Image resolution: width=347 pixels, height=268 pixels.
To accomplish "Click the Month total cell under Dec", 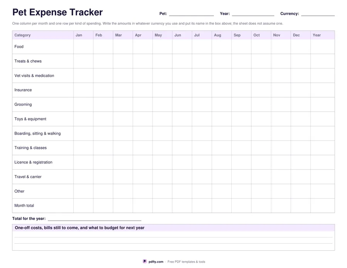I will coord(301,206).
